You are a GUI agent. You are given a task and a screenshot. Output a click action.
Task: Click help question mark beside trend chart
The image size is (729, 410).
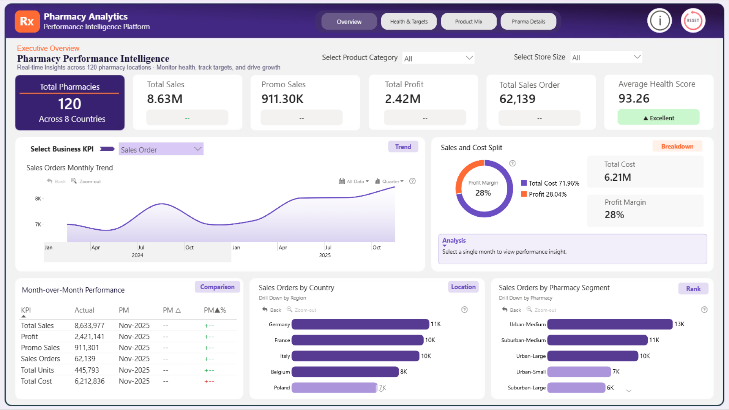412,181
